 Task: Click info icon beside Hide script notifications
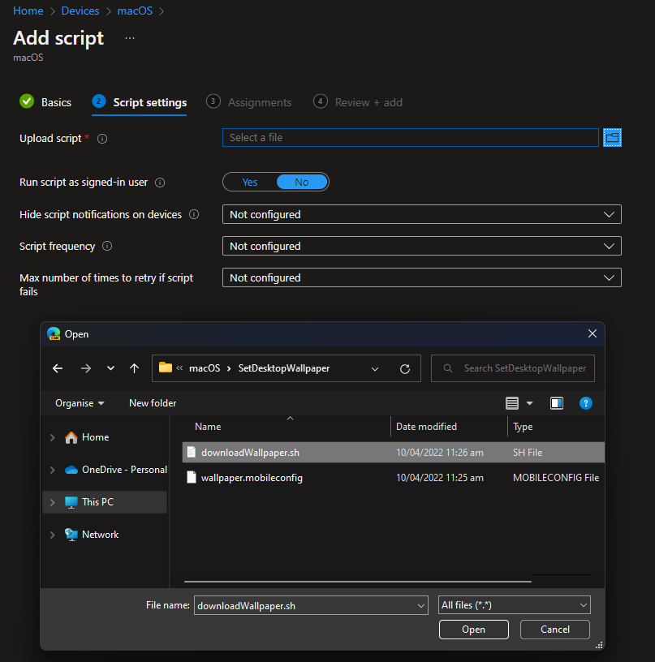[194, 214]
